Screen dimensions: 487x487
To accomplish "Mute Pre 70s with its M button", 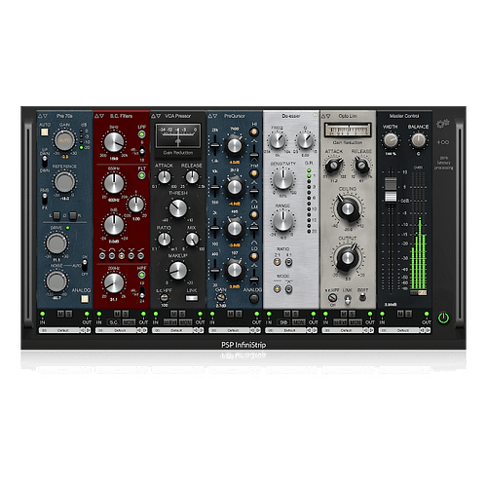I will 60,314.
